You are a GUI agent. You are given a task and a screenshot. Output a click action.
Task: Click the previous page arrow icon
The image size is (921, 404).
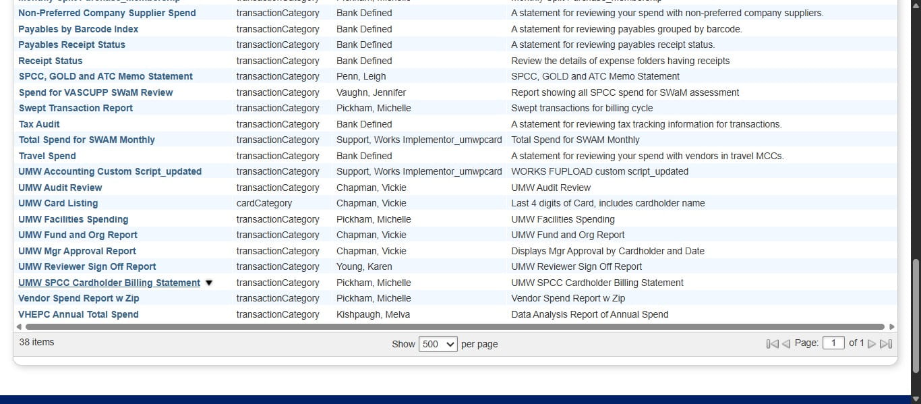(785, 343)
